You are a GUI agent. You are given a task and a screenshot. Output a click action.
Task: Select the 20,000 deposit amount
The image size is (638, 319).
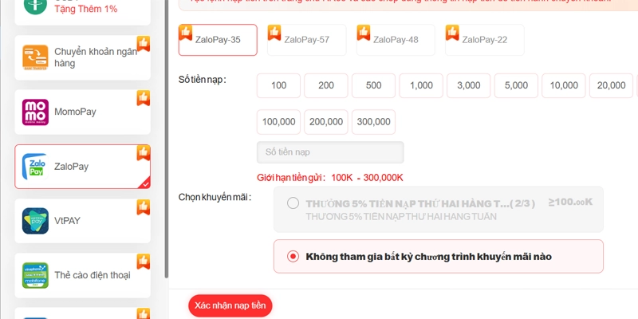click(x=611, y=85)
